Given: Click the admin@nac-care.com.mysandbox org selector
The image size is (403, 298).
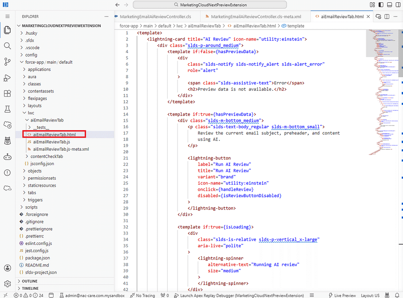Looking at the screenshot, I should (92, 295).
